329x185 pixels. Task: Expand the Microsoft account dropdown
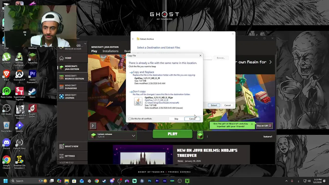(85, 43)
